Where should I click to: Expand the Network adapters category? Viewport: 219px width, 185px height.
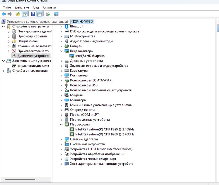(x=61, y=139)
